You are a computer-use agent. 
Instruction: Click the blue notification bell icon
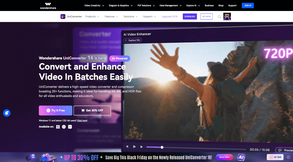coord(6,113)
